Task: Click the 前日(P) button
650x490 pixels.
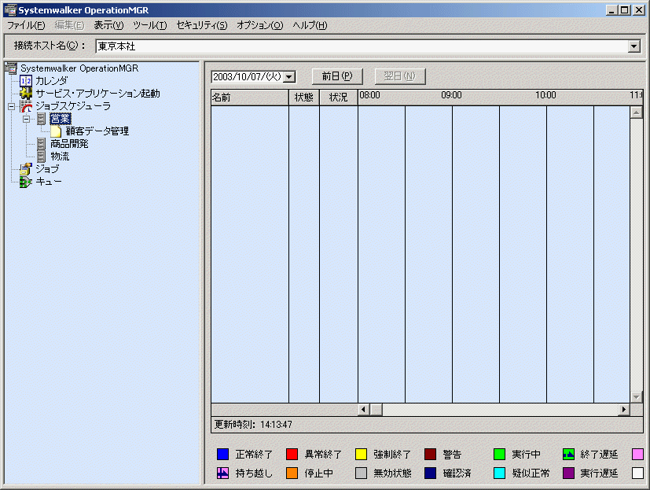Action: [337, 76]
